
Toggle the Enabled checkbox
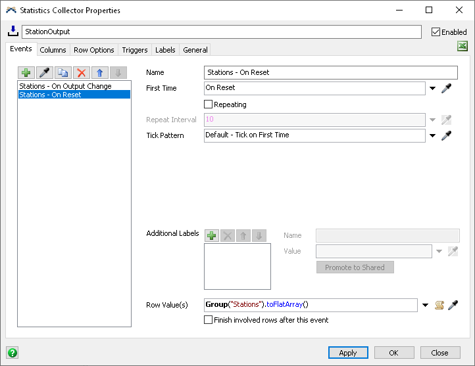436,32
